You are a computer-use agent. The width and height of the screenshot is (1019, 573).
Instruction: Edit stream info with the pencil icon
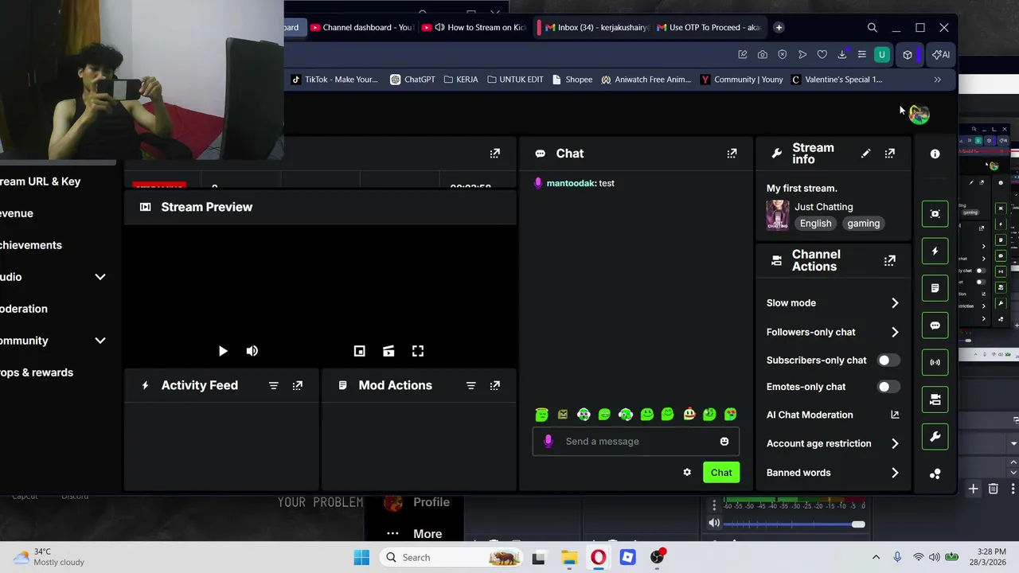[x=865, y=154]
